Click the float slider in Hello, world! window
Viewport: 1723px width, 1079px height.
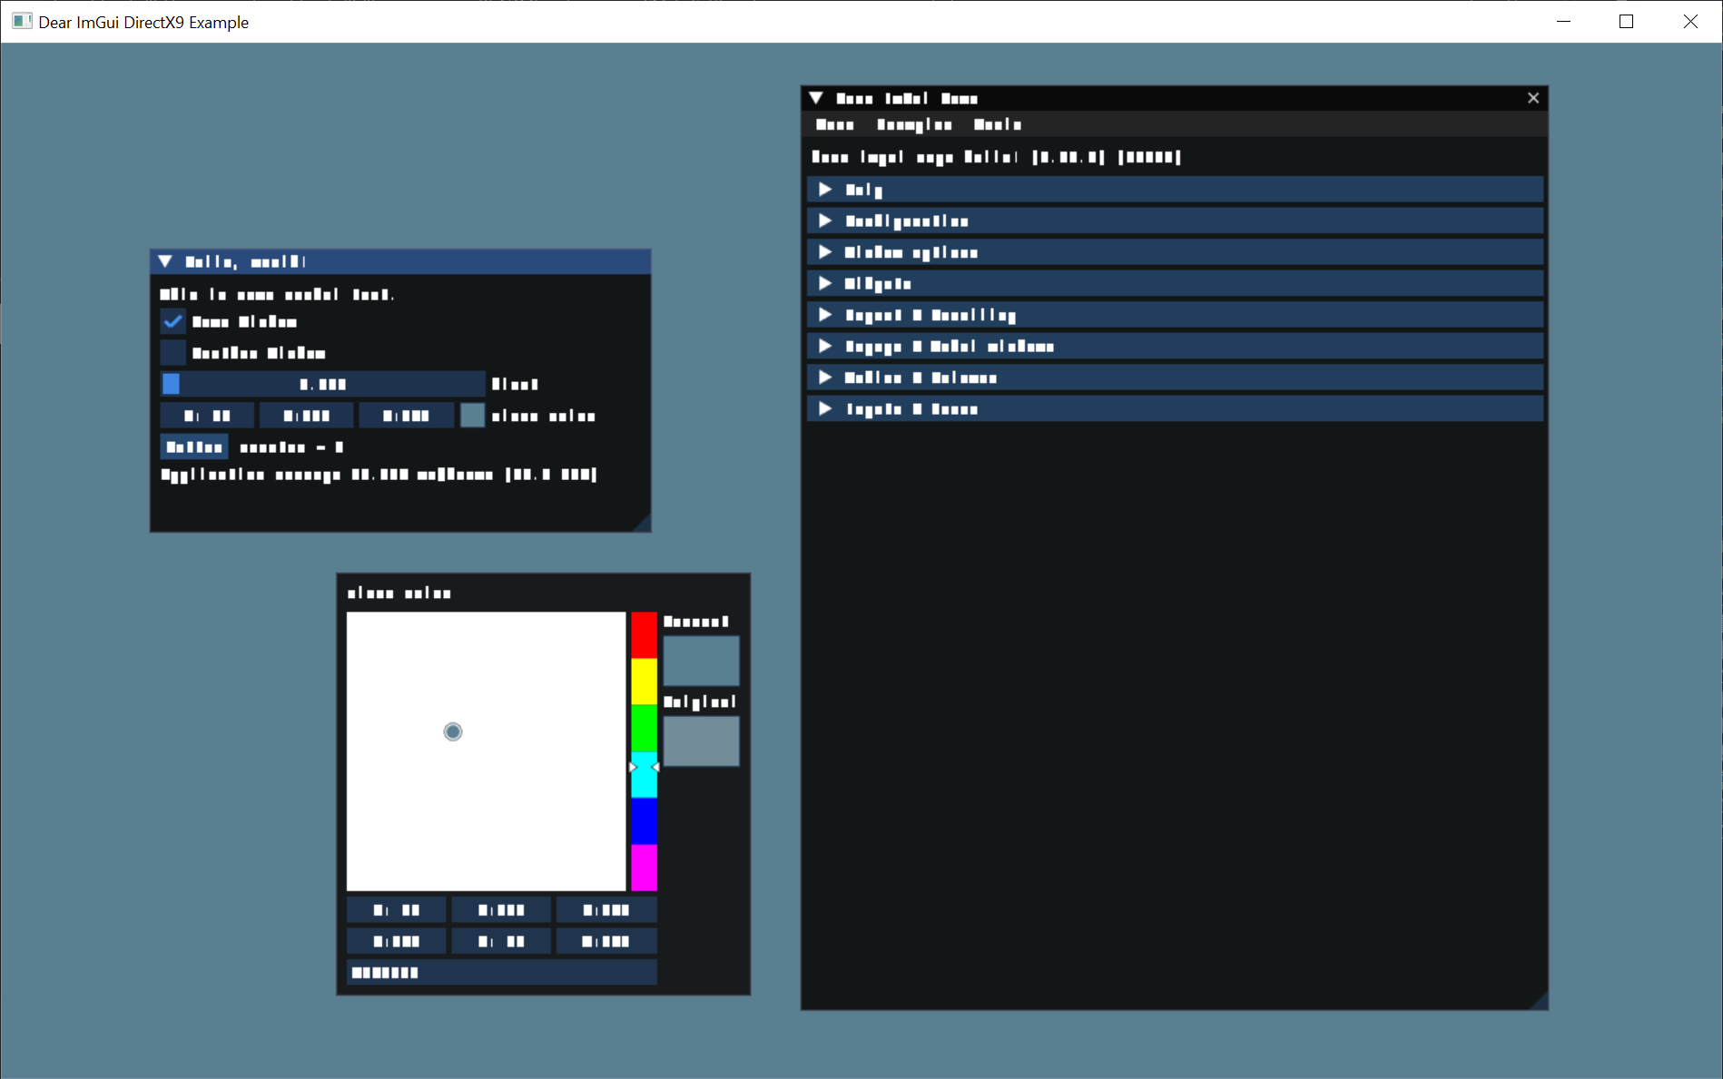322,384
